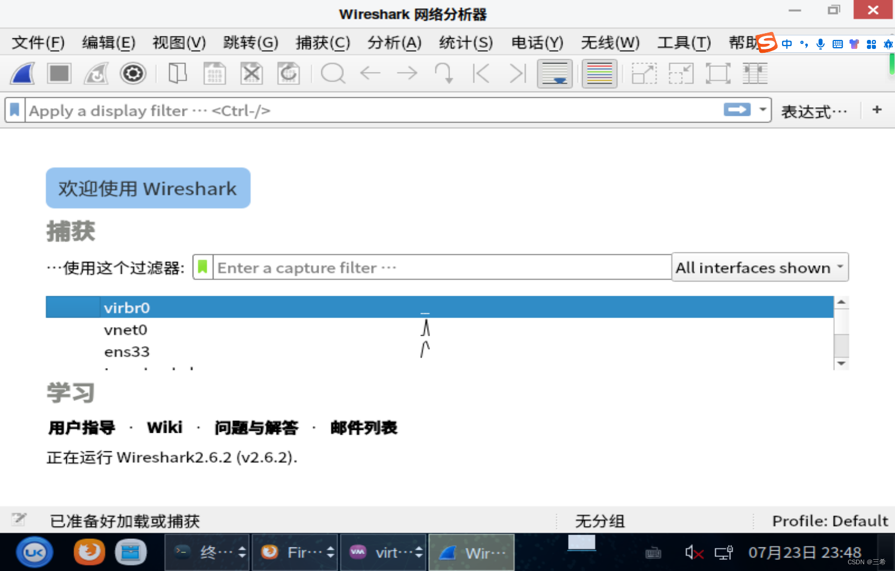The width and height of the screenshot is (895, 571).
Task: Open the 分析(A) menu
Action: (x=394, y=43)
